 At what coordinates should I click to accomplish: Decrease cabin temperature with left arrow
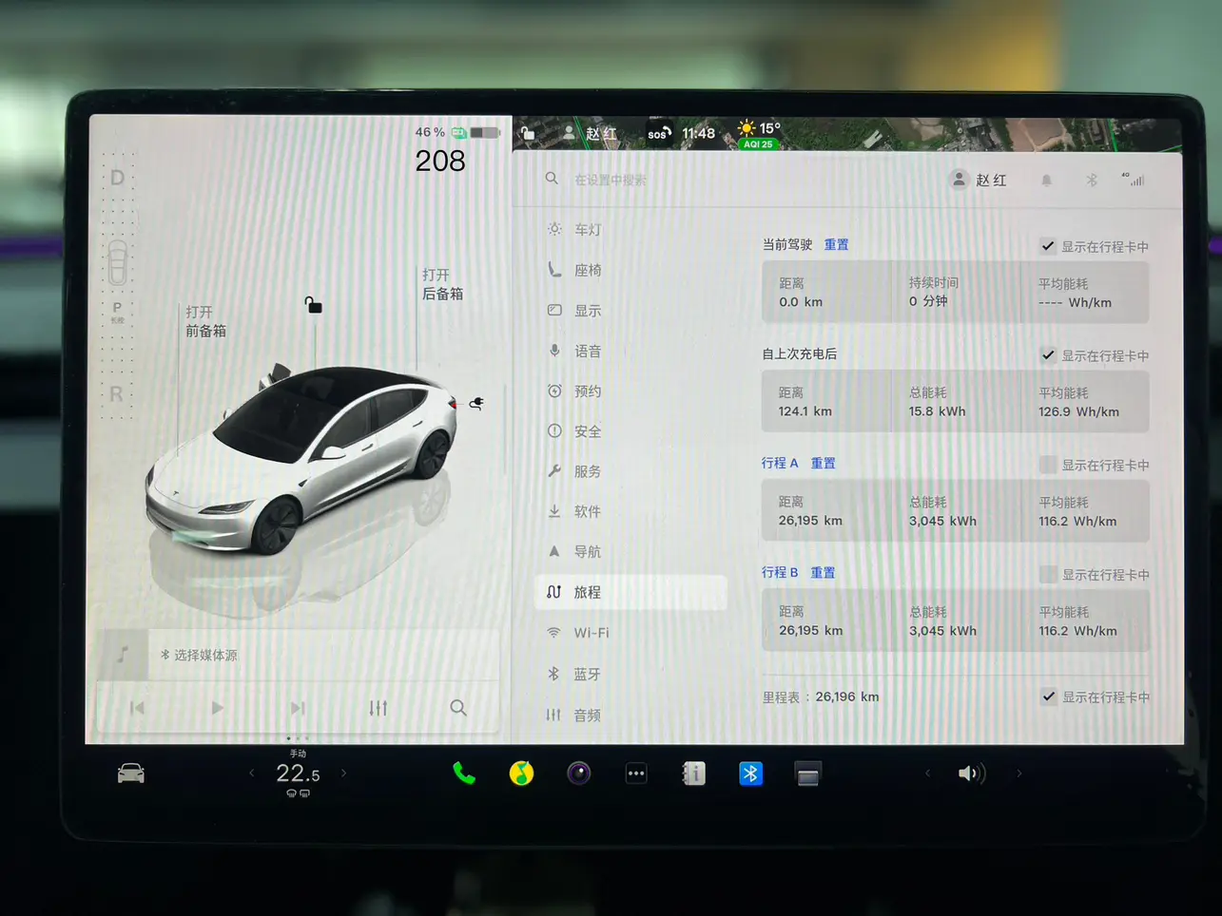pyautogui.click(x=252, y=773)
